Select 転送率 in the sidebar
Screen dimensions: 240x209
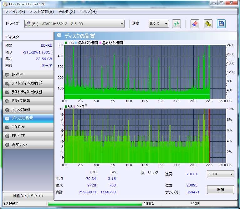pos(28,74)
